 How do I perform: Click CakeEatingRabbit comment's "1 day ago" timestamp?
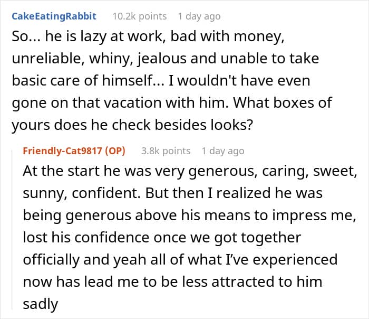[x=199, y=16]
